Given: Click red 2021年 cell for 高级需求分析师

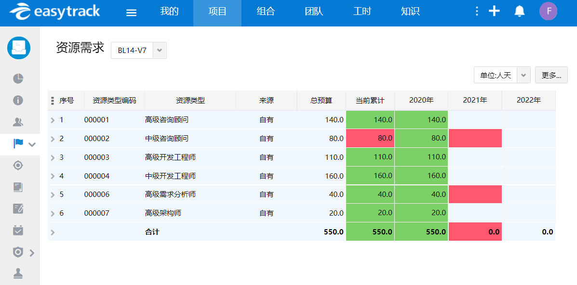Looking at the screenshot, I should (x=475, y=194).
